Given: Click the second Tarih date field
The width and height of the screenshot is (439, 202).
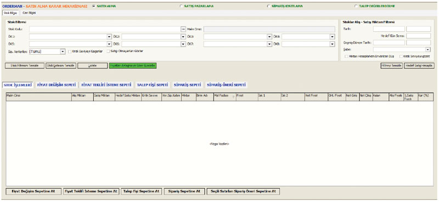Looking at the screenshot, I should click(x=419, y=29).
